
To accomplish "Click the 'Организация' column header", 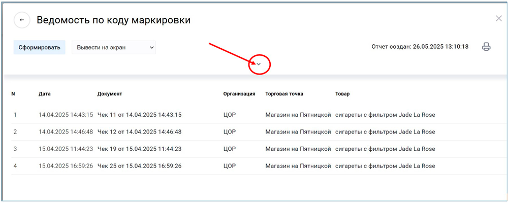I will [x=239, y=94].
